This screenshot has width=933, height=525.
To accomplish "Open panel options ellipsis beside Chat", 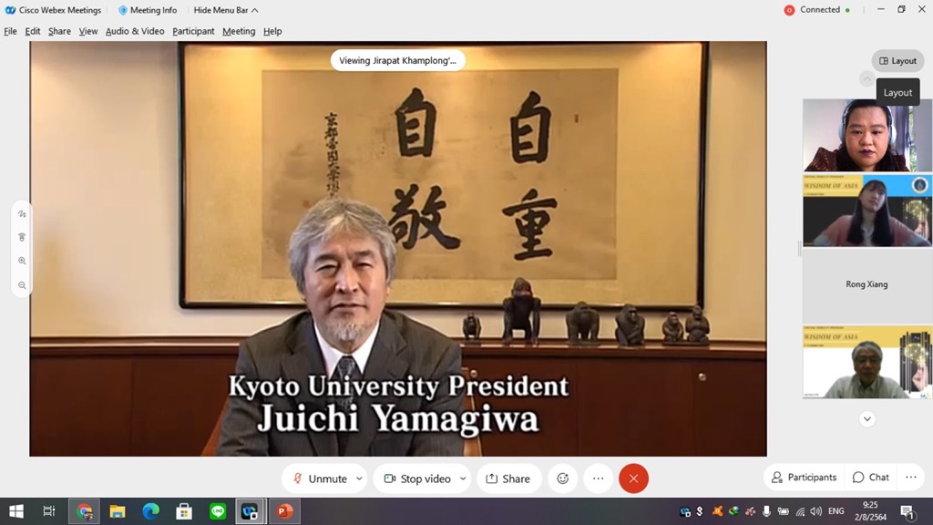I will coord(911,478).
